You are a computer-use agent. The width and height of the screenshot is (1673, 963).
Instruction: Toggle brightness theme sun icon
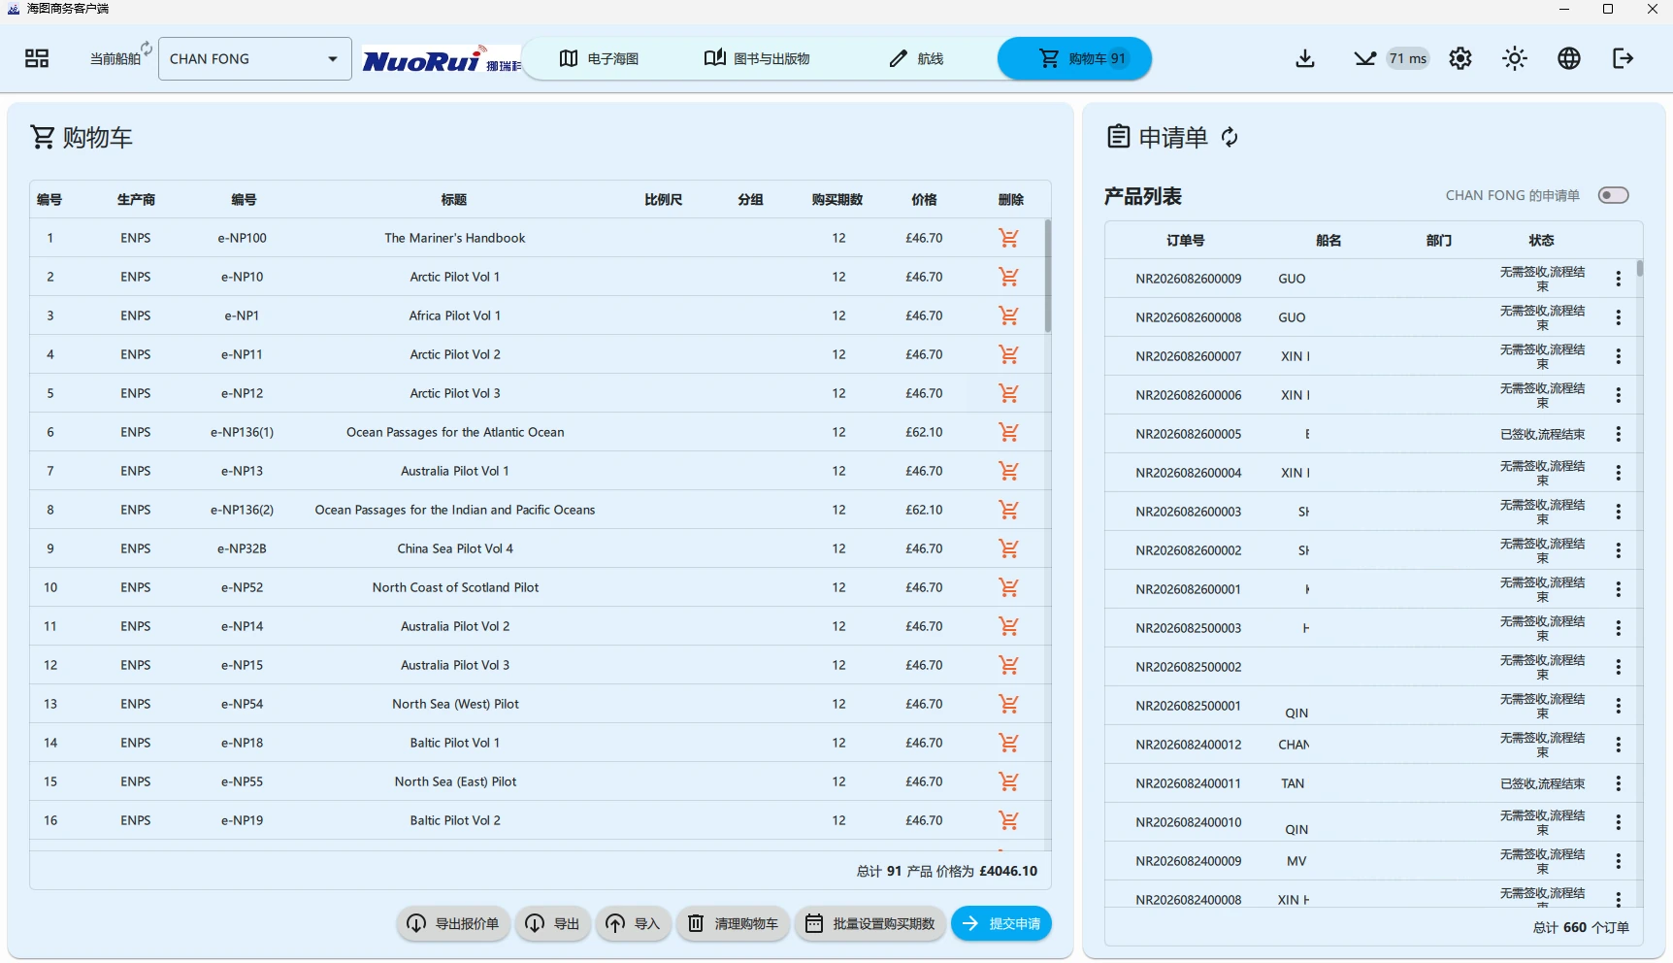[x=1515, y=58]
